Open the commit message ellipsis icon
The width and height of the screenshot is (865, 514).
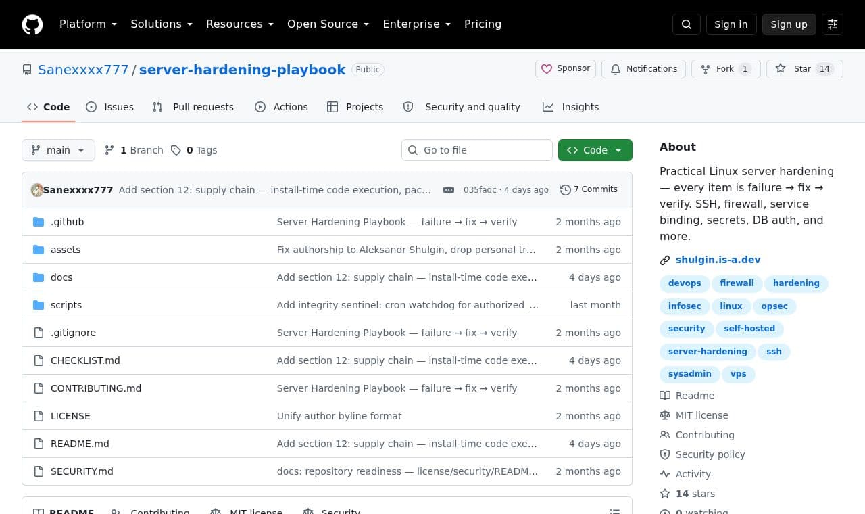pos(449,190)
